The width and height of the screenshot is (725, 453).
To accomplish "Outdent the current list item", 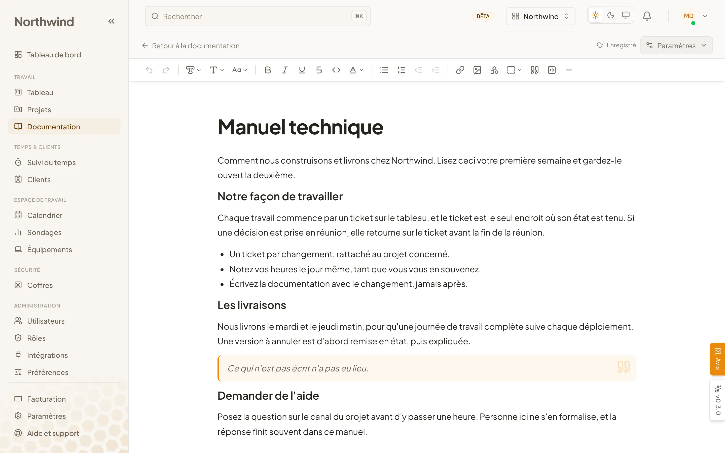I will (418, 70).
